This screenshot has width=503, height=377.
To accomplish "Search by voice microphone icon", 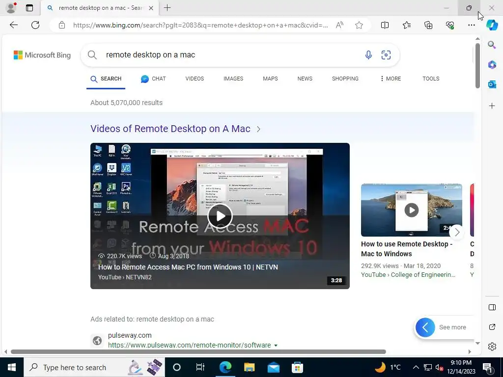I will (368, 55).
